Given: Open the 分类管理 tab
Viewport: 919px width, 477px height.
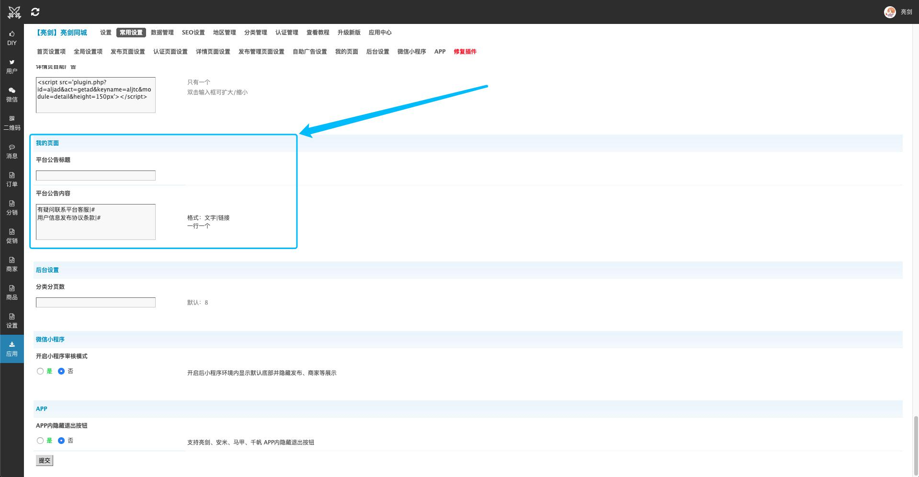Looking at the screenshot, I should [x=256, y=33].
